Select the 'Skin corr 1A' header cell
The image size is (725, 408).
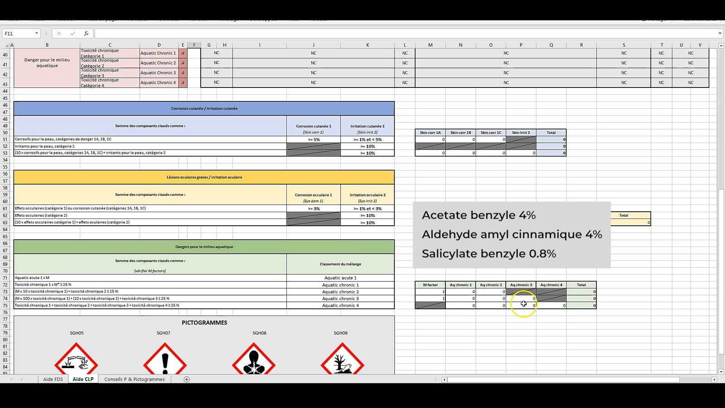(430, 132)
